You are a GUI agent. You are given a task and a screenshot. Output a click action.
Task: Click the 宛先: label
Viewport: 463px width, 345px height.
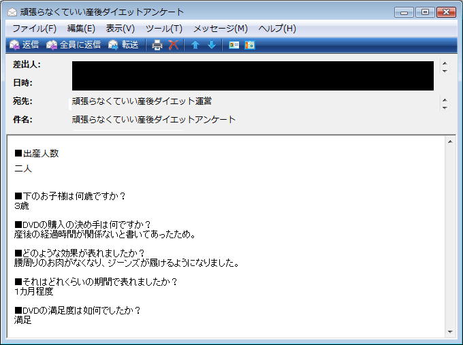[22, 101]
